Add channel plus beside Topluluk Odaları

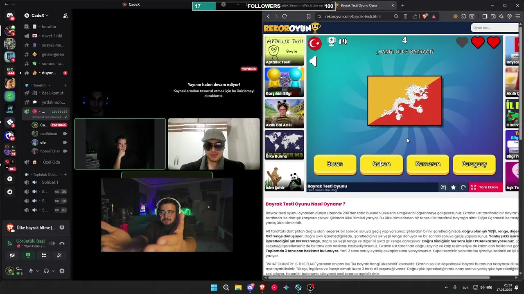pyautogui.click(x=65, y=175)
